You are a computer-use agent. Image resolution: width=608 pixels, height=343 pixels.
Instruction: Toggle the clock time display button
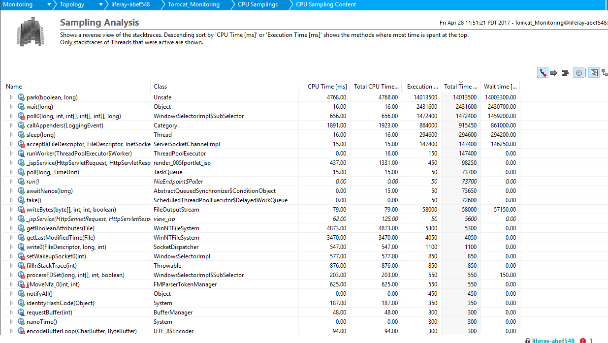[579, 73]
